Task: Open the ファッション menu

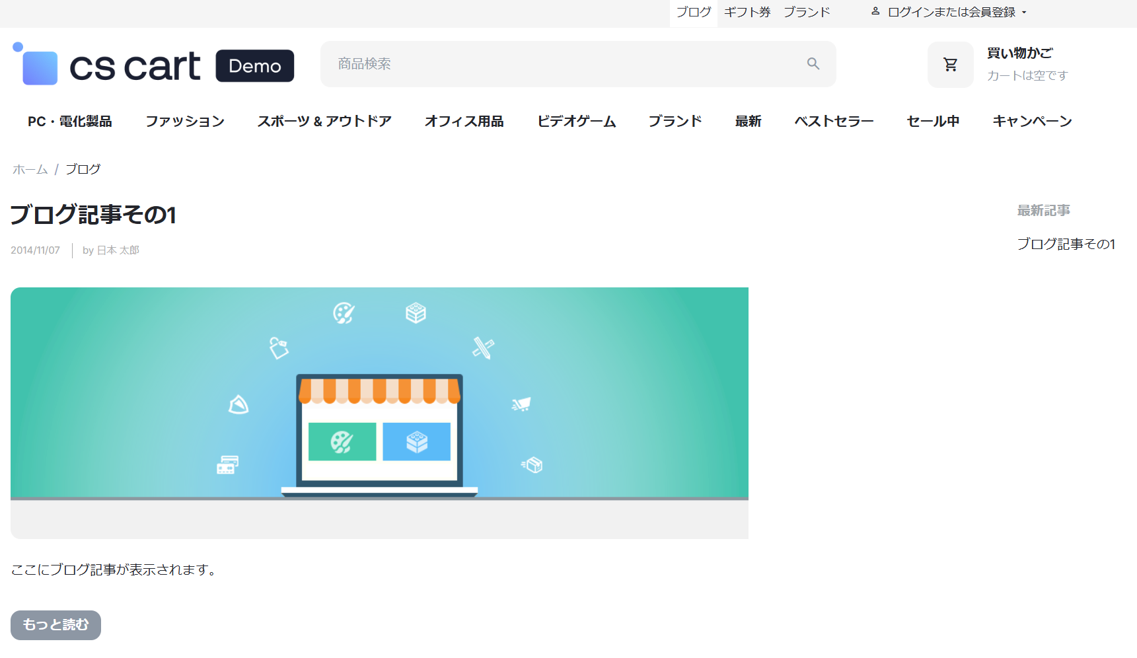Action: pyautogui.click(x=185, y=122)
